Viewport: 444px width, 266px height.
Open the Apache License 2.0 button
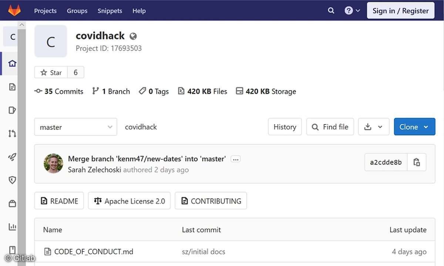129,201
